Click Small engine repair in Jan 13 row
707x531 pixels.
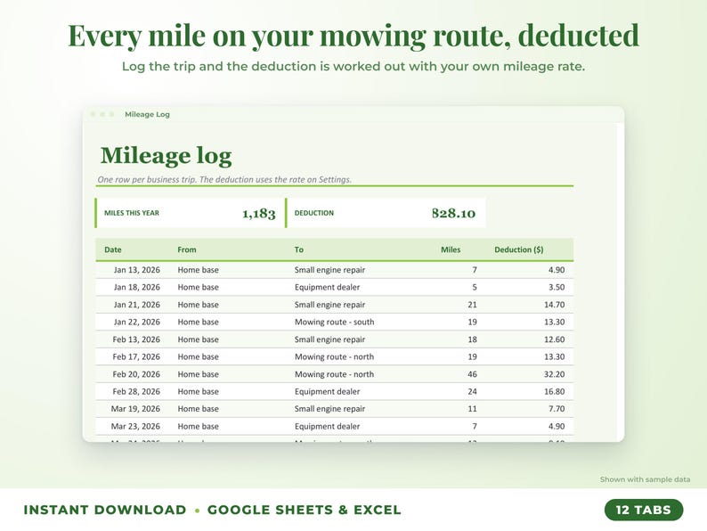point(329,270)
